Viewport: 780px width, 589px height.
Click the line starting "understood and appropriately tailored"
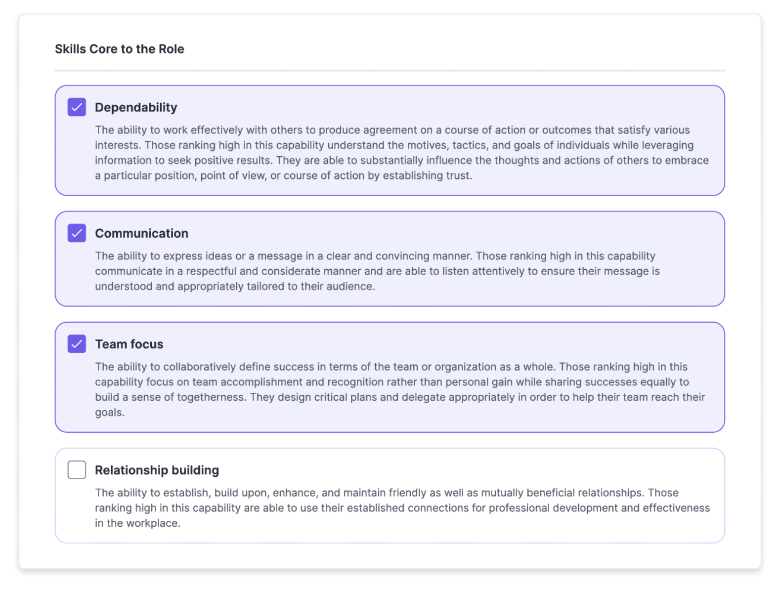[235, 287]
